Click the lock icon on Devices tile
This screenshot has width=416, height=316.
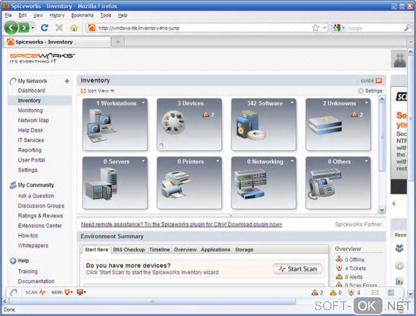point(161,146)
